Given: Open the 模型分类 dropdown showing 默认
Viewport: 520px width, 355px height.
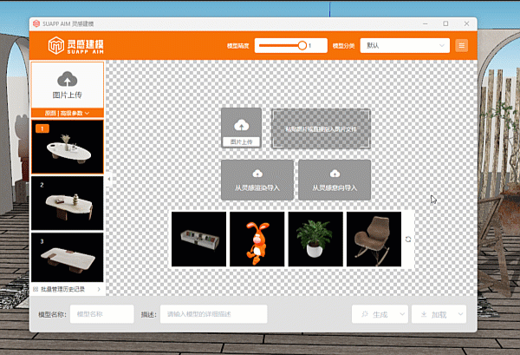Looking at the screenshot, I should click(404, 45).
